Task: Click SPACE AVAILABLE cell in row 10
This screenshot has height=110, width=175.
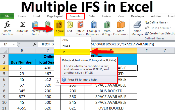Action: pyautogui.click(x=111, y=102)
